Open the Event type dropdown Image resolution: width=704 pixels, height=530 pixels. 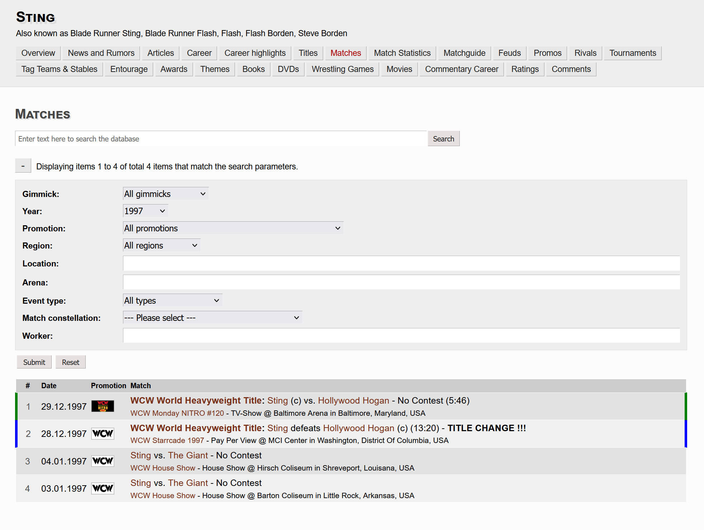(172, 300)
